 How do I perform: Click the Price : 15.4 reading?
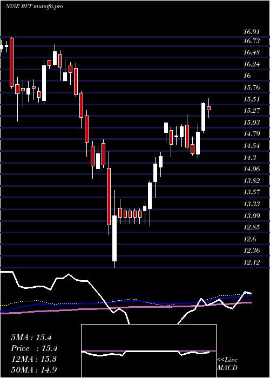point(34,348)
